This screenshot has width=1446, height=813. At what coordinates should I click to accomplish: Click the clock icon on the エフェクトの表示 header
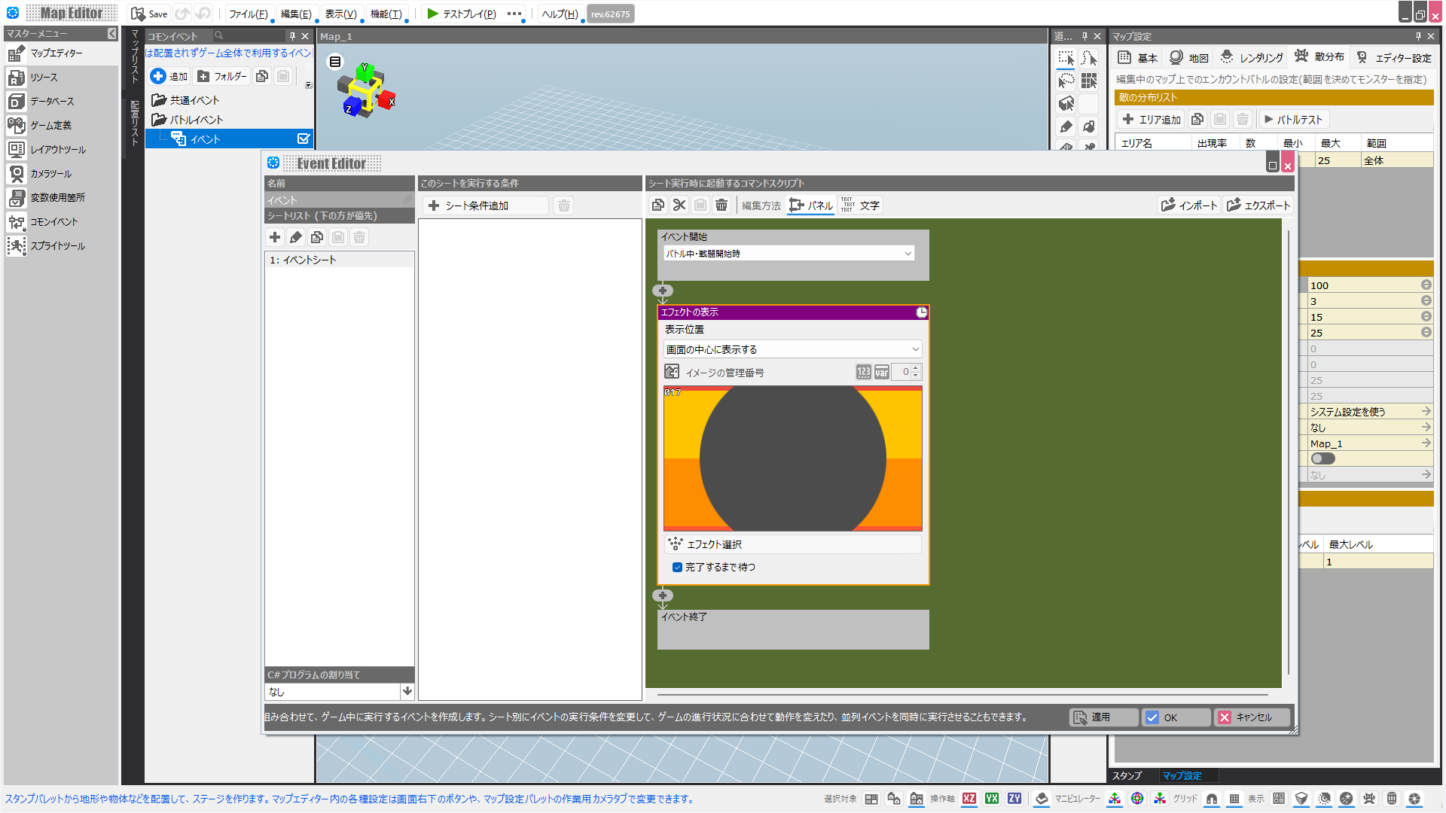[x=921, y=312]
